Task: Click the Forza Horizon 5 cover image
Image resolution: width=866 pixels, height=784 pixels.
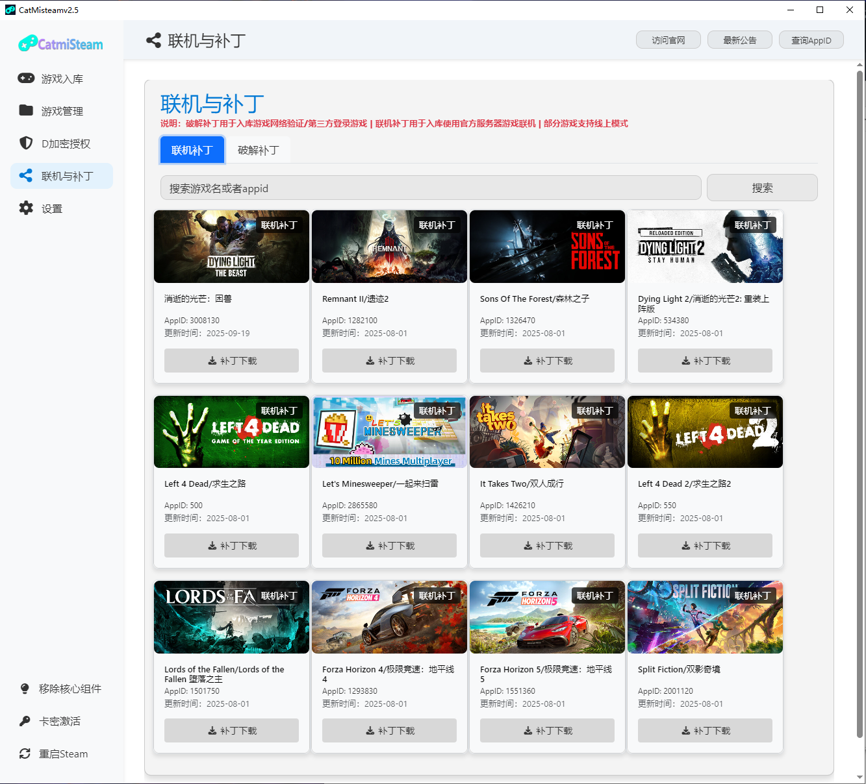Action: click(x=547, y=617)
